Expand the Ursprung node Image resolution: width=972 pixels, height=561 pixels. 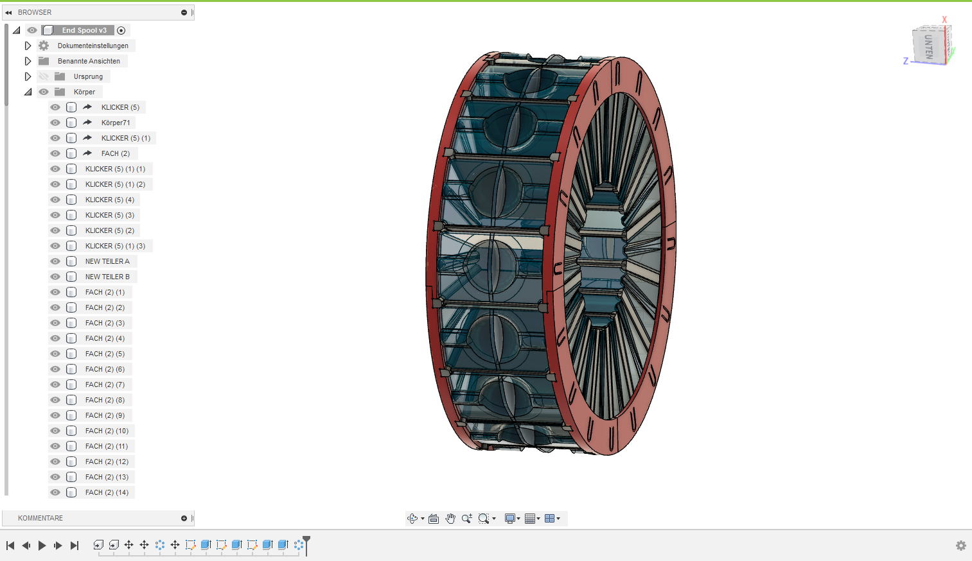coord(28,76)
